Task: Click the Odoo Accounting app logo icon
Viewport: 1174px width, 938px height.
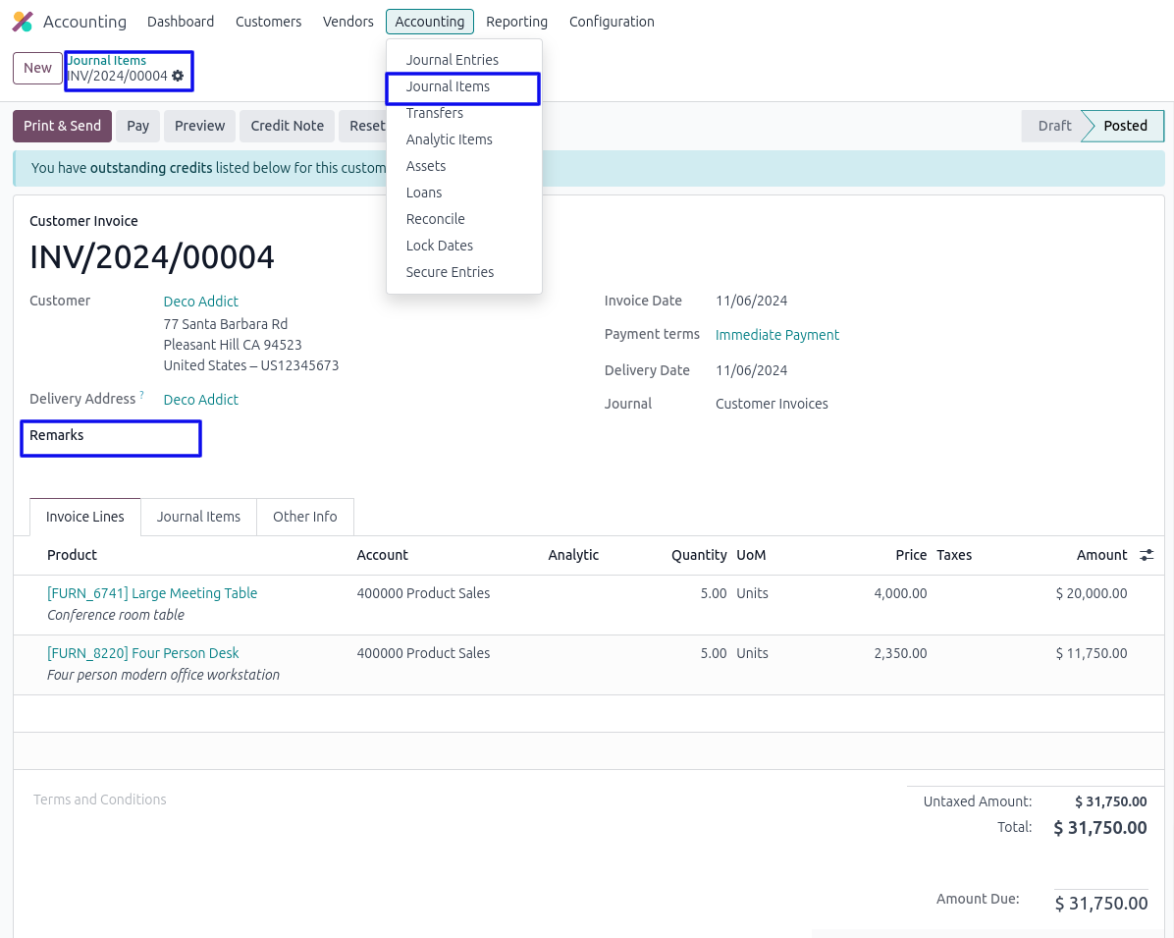Action: pyautogui.click(x=23, y=22)
